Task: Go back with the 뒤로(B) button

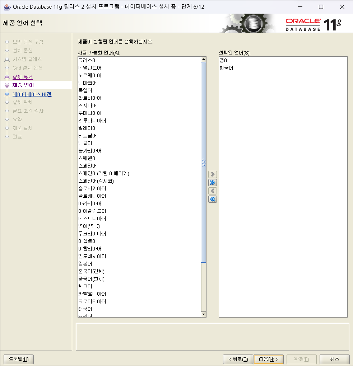Action: [238, 359]
